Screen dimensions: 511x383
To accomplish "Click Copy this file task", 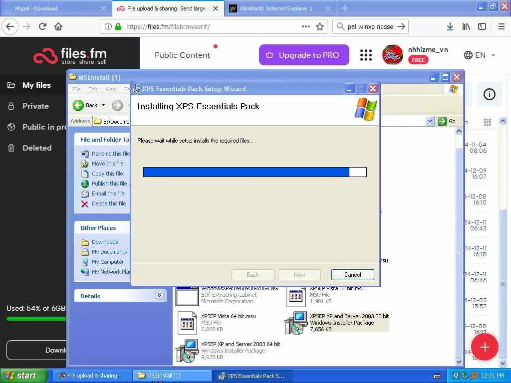I will (102, 174).
